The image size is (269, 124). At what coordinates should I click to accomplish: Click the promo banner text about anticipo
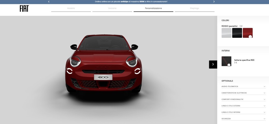(132, 2)
